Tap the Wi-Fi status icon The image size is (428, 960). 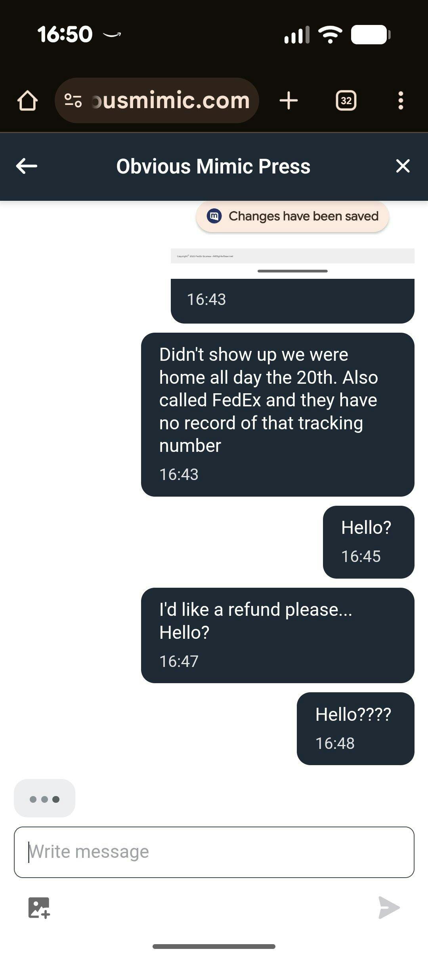[x=330, y=35]
